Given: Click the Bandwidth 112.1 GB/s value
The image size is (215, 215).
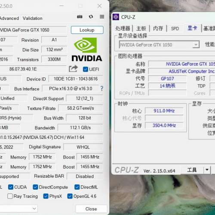Looking at the screenshot, I should click(80, 128).
